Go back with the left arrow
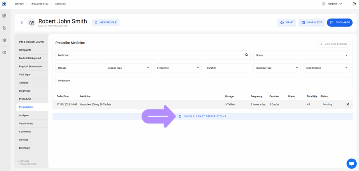The image size is (359, 171). pyautogui.click(x=22, y=22)
